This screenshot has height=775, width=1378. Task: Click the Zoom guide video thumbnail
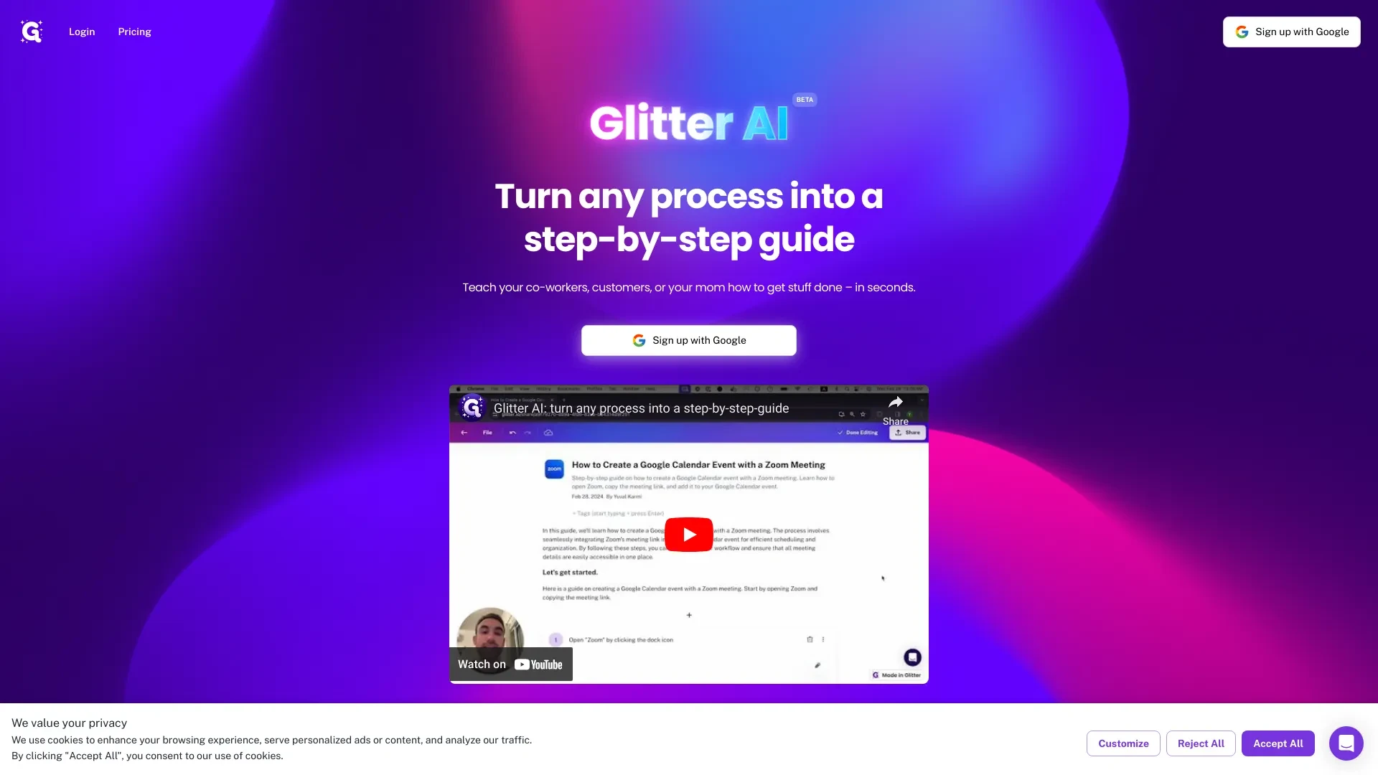689,534
